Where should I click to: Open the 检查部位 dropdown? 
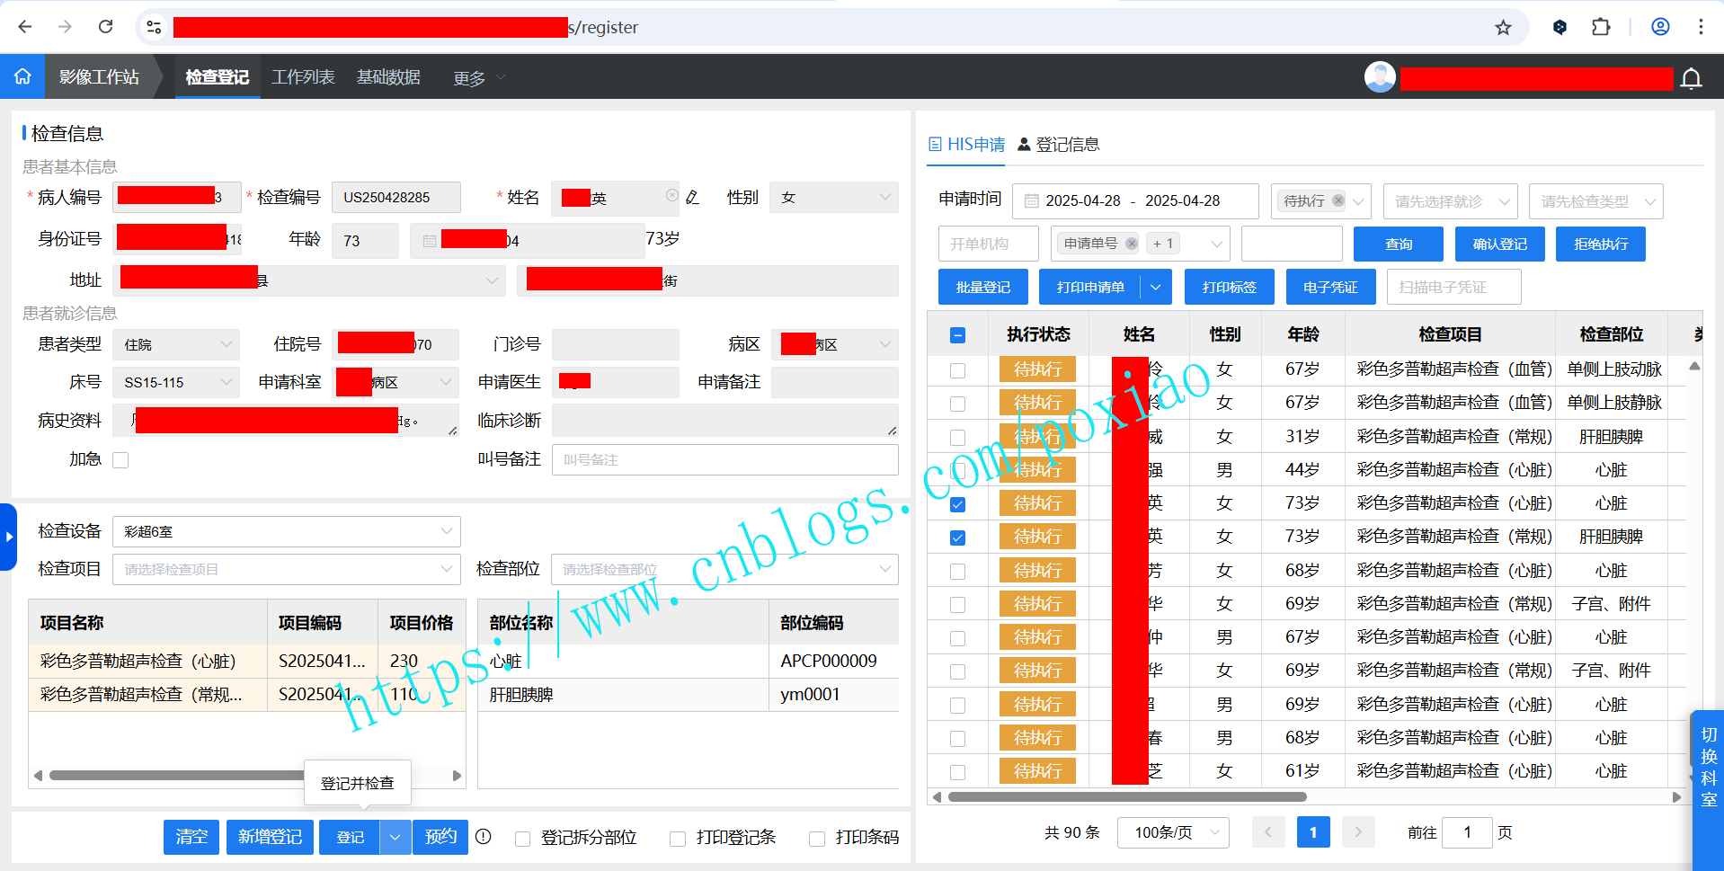click(x=724, y=569)
